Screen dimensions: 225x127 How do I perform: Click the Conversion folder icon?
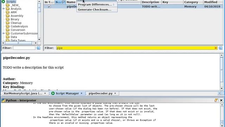8,30
